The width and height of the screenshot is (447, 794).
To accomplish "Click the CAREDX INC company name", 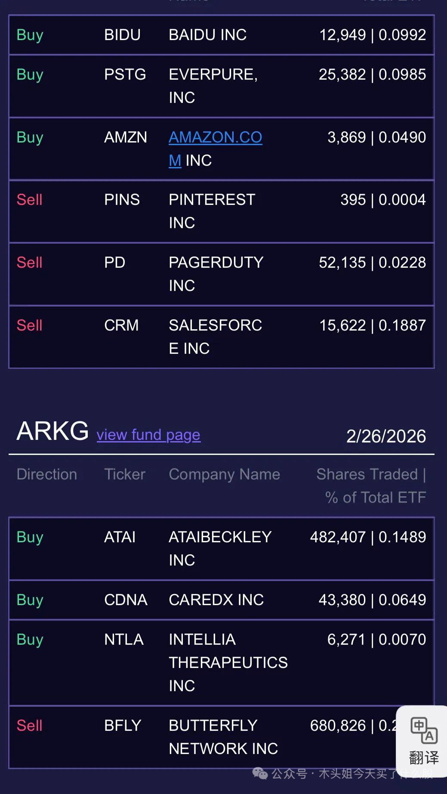I will [216, 600].
